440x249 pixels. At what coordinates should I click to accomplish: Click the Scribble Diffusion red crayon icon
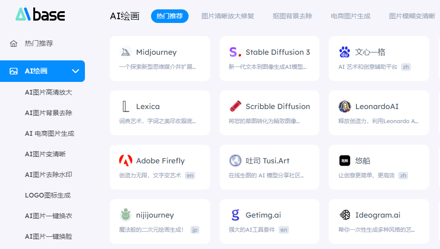pyautogui.click(x=235, y=106)
